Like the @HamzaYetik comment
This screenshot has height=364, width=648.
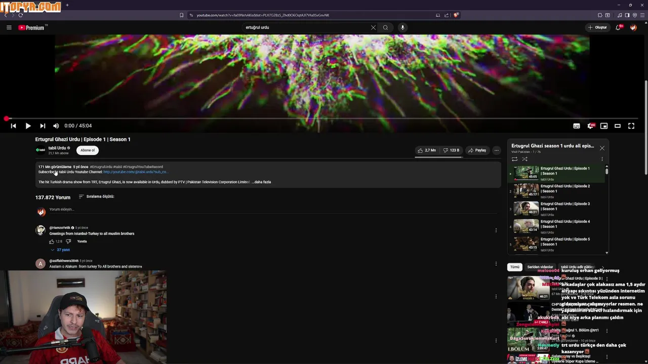click(52, 242)
